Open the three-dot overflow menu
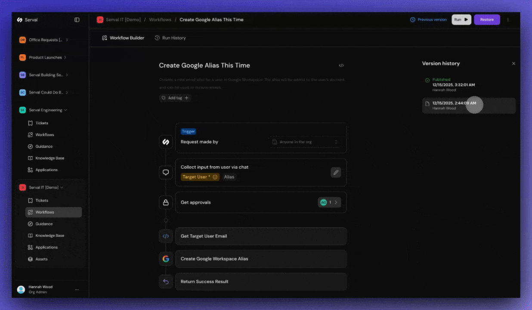Image resolution: width=532 pixels, height=310 pixels. click(508, 19)
